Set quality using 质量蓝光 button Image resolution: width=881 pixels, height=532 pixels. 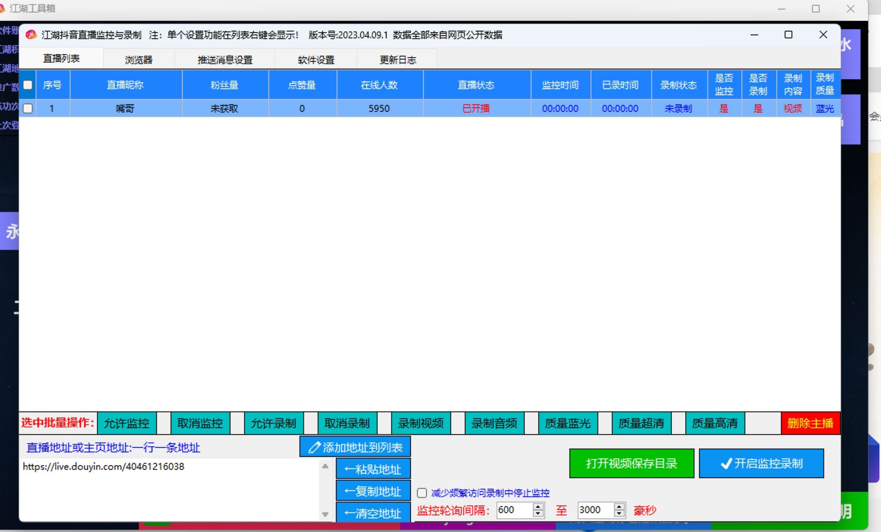pos(567,424)
